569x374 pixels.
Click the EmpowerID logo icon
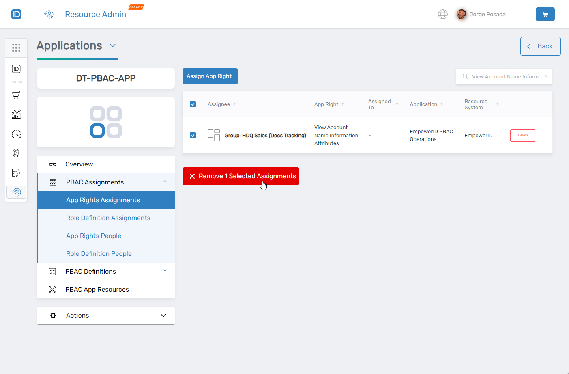pos(16,14)
